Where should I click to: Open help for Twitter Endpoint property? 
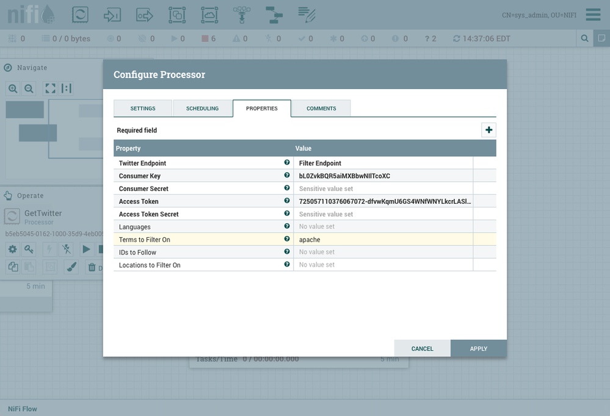287,162
